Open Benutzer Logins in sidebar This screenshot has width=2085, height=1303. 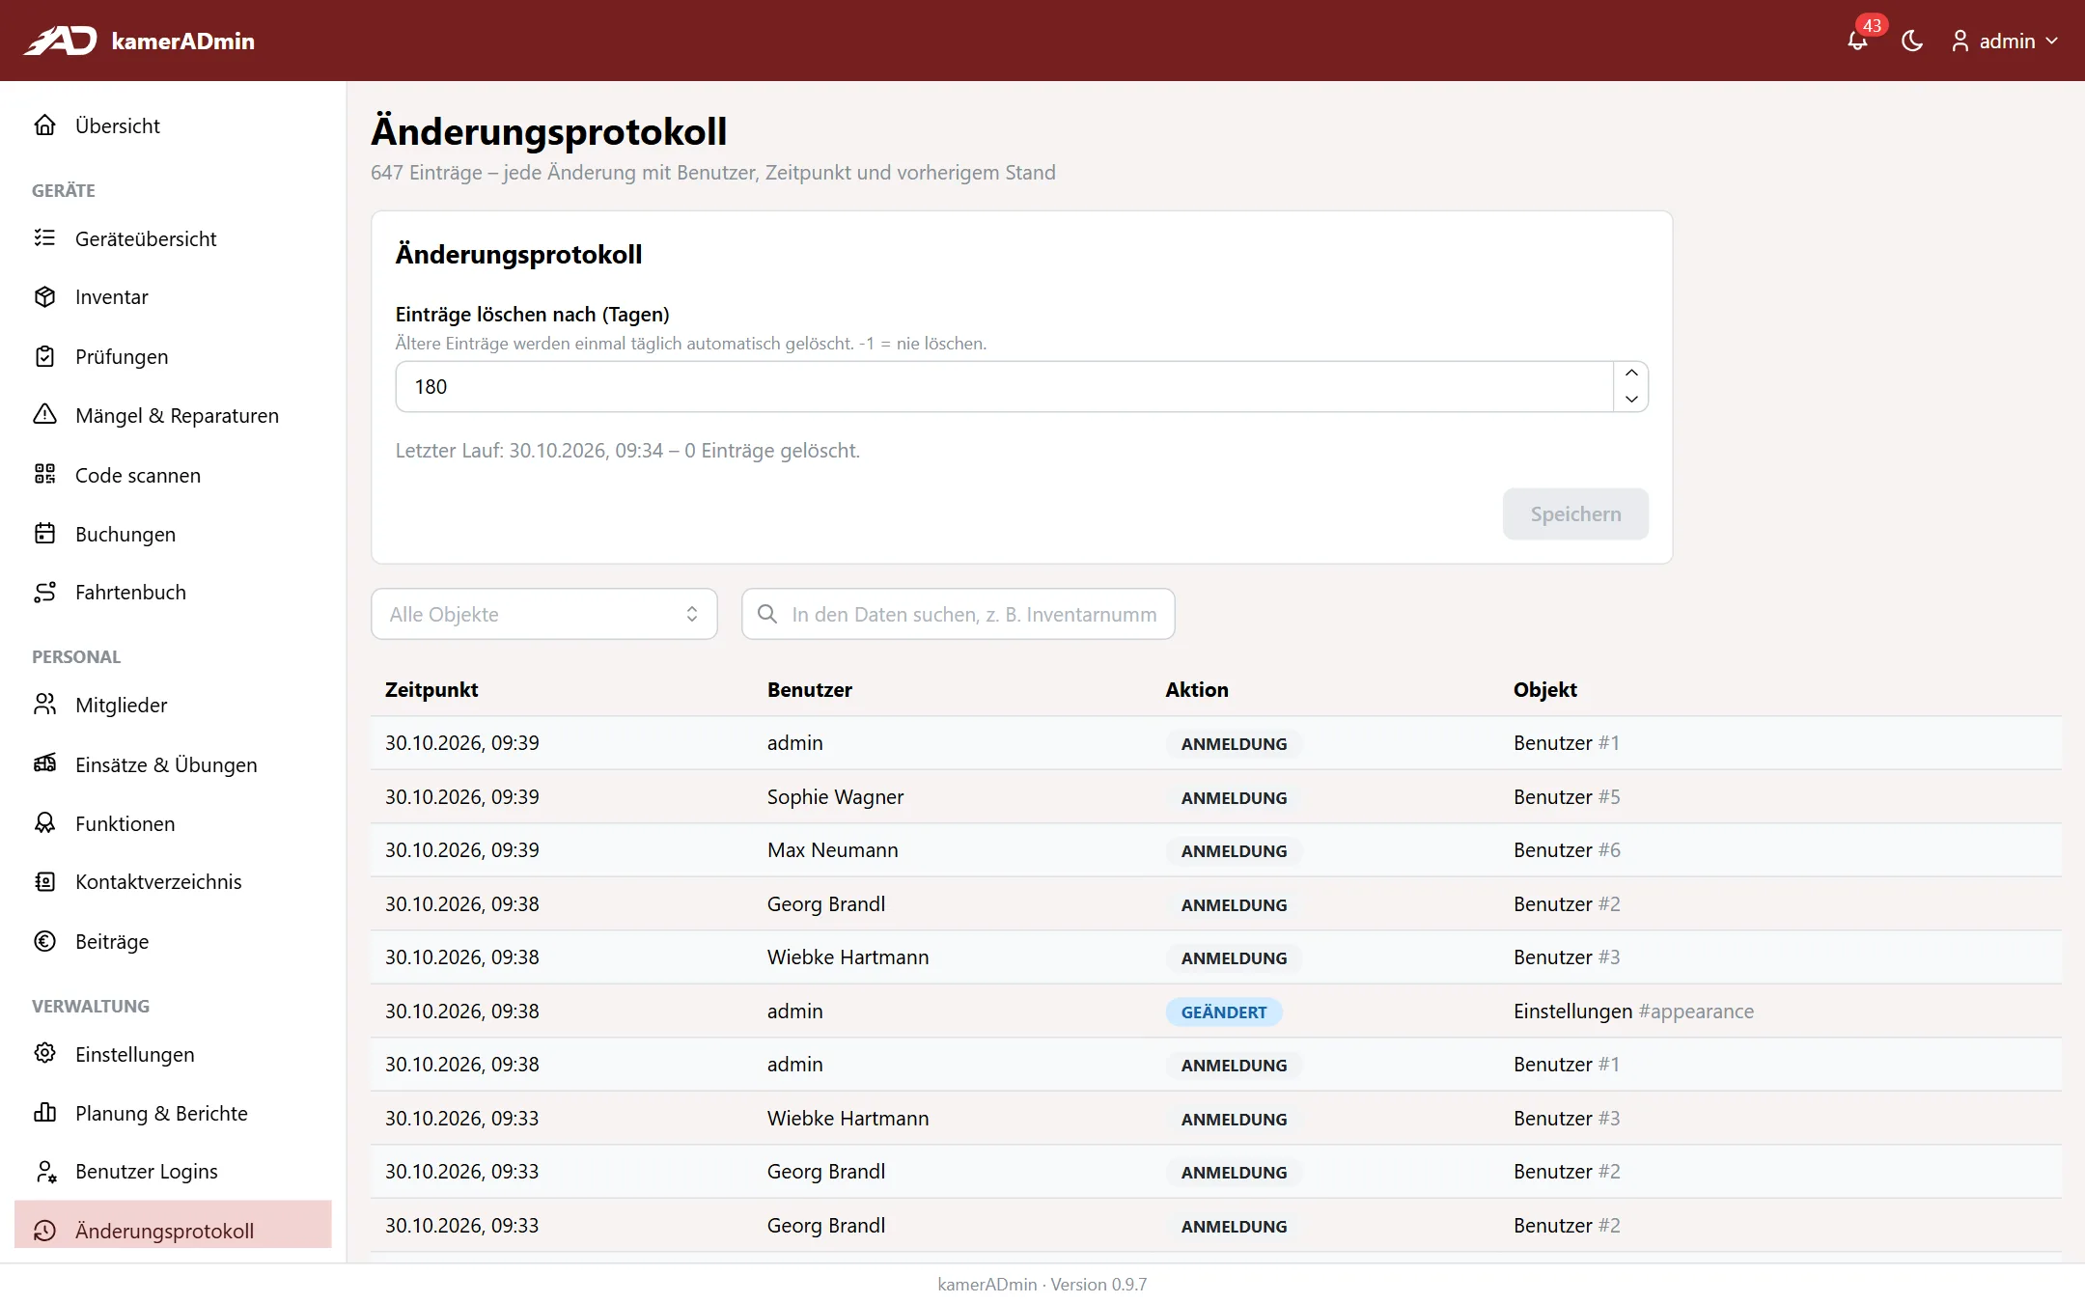click(x=173, y=1172)
